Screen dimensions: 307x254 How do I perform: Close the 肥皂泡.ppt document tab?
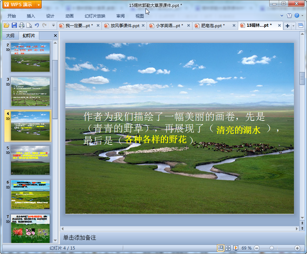pos(234,25)
